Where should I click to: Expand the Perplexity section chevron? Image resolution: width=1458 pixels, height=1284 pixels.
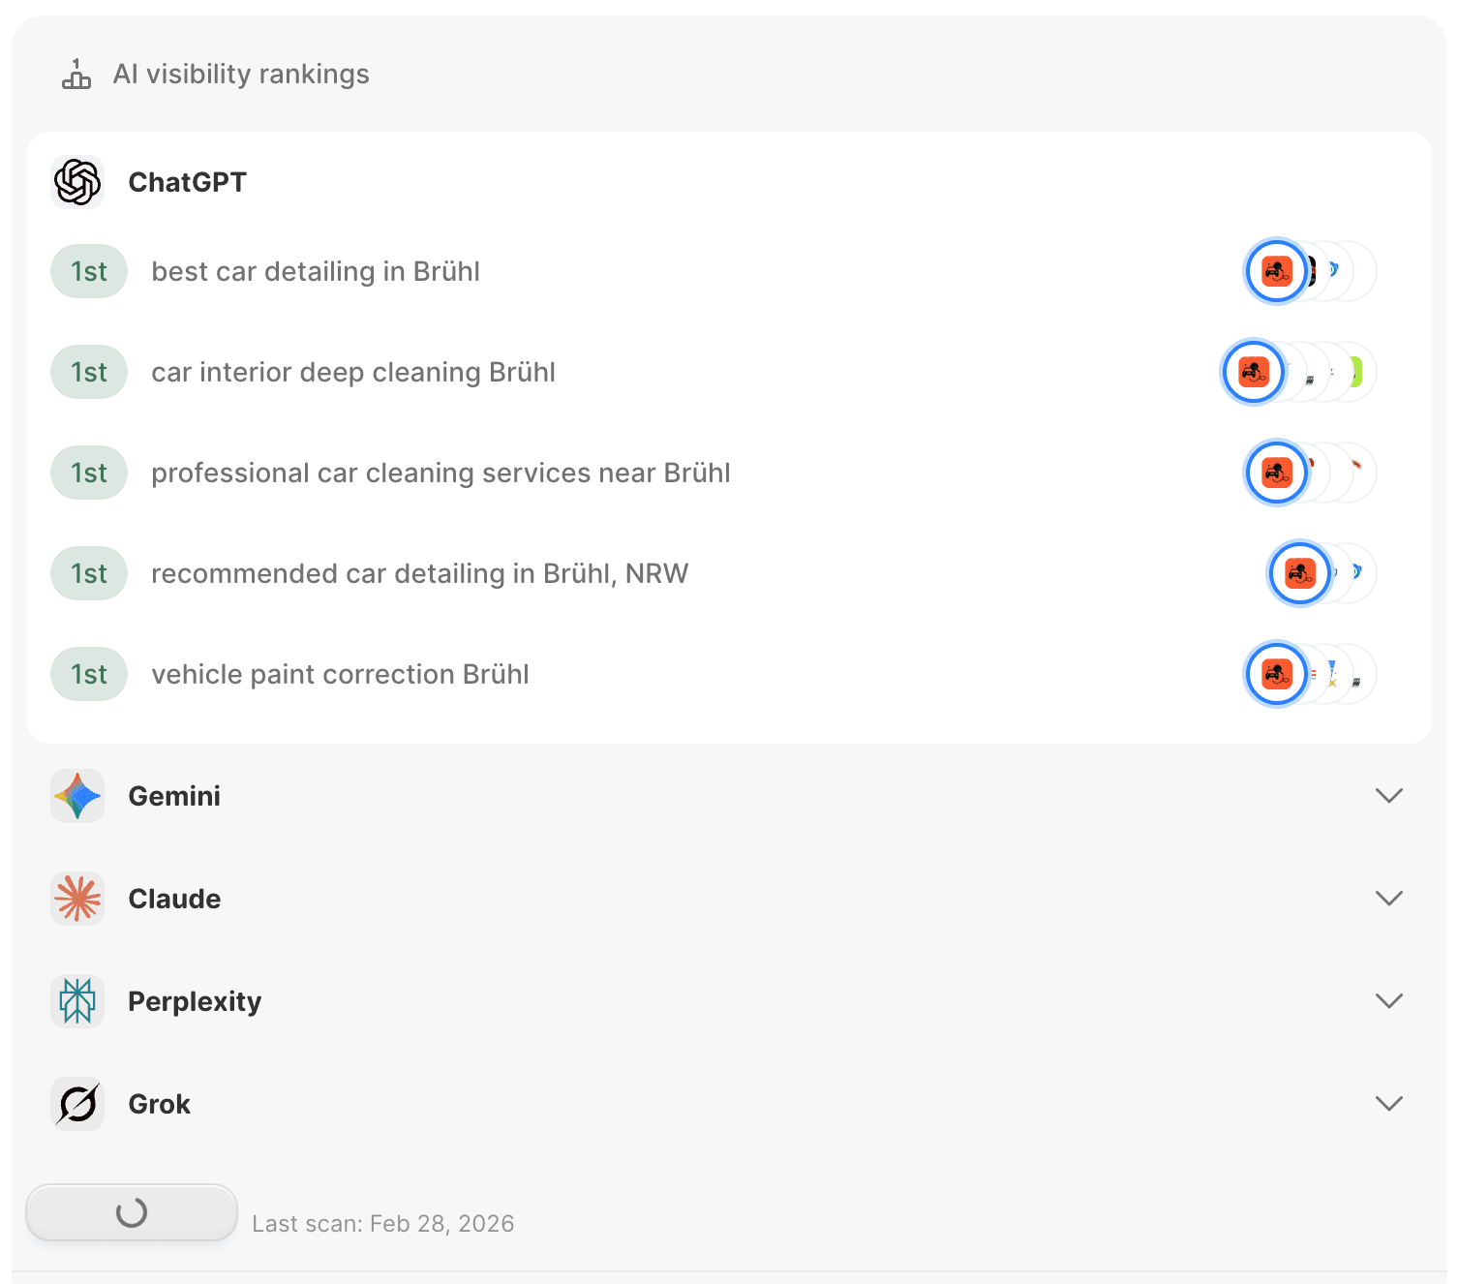[x=1388, y=1001]
